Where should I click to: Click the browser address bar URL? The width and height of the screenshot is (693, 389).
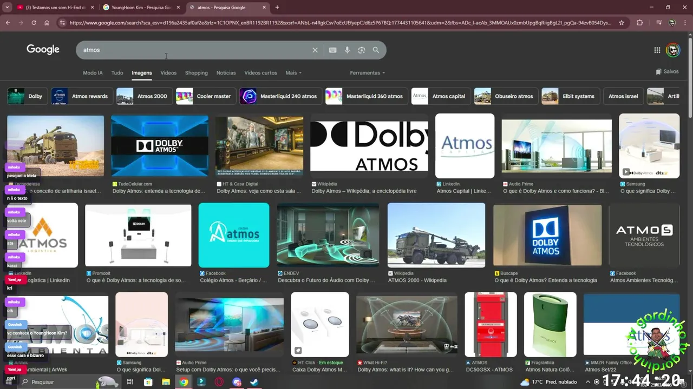click(340, 23)
